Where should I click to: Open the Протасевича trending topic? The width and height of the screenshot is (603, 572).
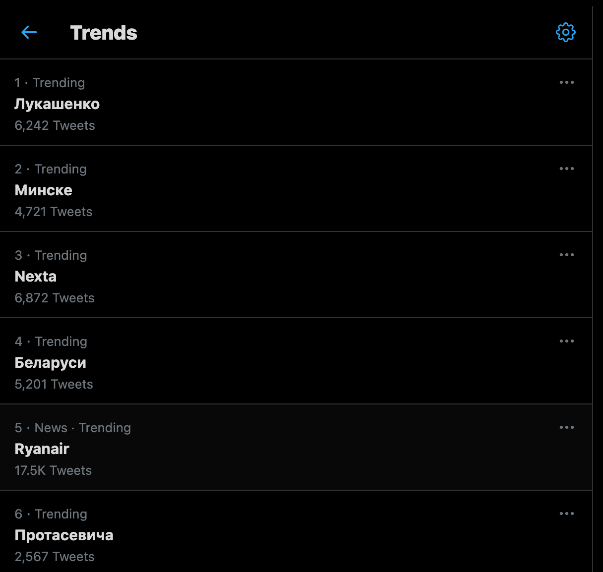[x=64, y=535]
